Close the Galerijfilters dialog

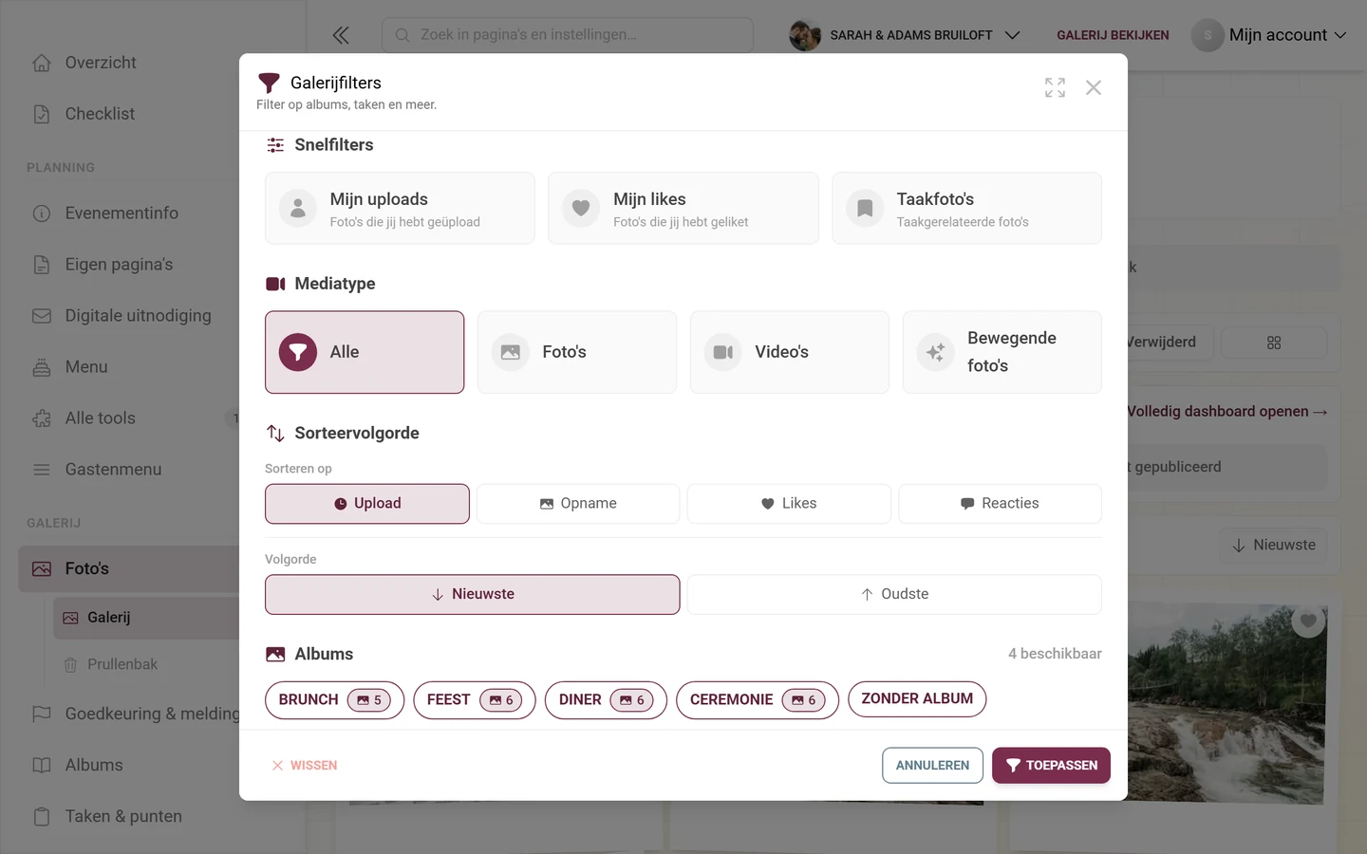point(1094,87)
